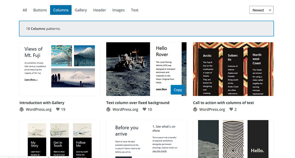Switch to the Buttons category
Viewport: 295px width, 158px height.
(x=40, y=10)
